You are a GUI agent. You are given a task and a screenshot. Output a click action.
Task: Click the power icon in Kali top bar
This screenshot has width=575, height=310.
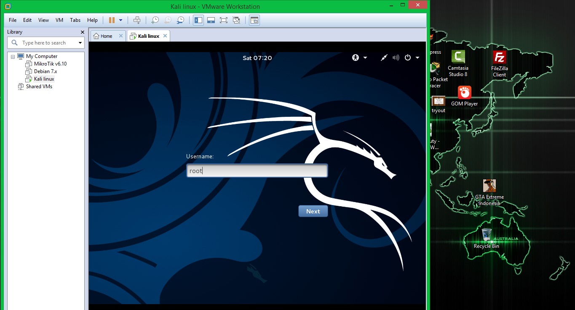(407, 58)
